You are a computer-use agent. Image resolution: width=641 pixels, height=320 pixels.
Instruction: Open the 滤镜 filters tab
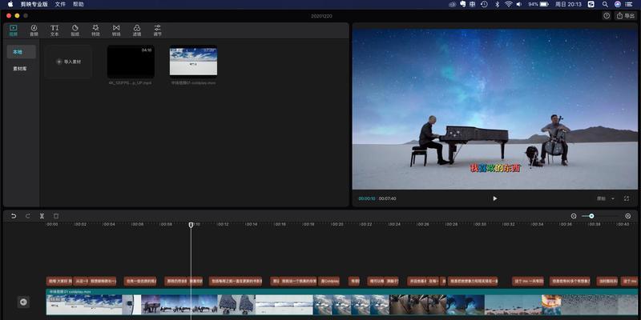coord(137,30)
